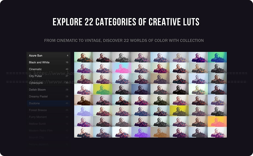The height and width of the screenshot is (156, 253).
Task: Pick the bright pink LUT thumbnail
Action: coord(122,68)
